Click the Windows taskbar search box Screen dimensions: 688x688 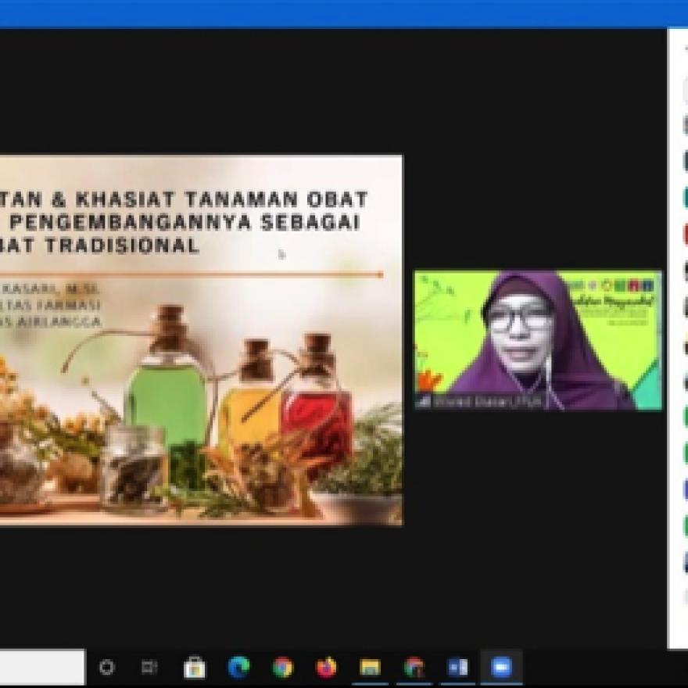[x=42, y=668]
